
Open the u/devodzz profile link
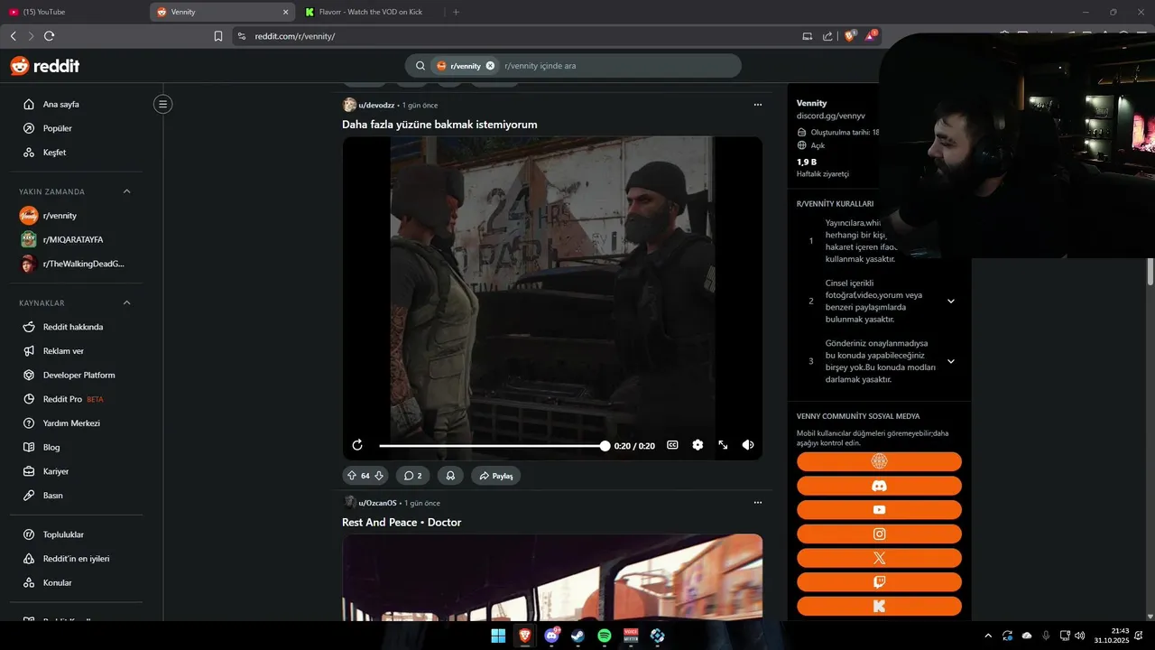click(376, 106)
